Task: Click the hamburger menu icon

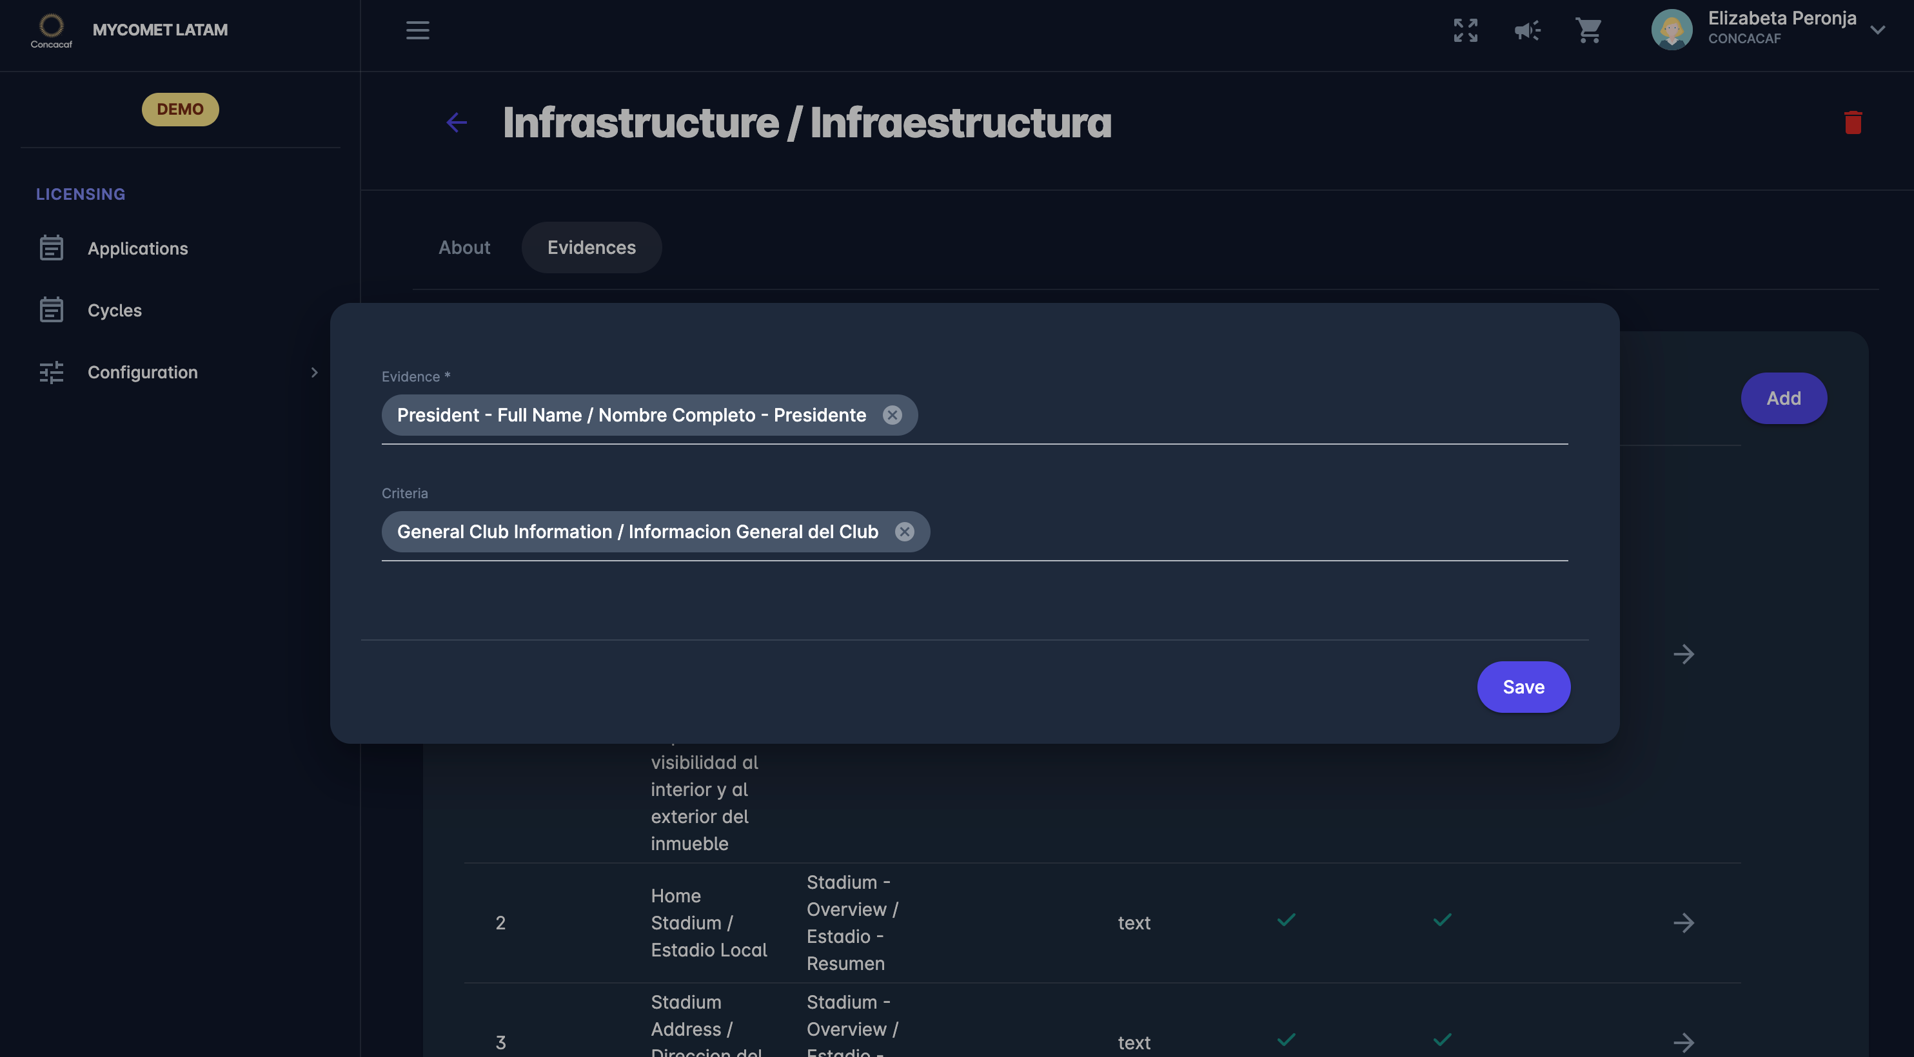Action: coord(418,30)
